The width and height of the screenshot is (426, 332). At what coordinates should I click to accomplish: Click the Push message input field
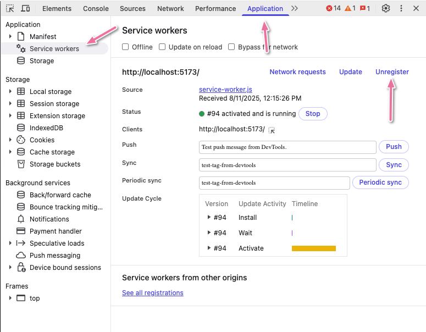287,147
